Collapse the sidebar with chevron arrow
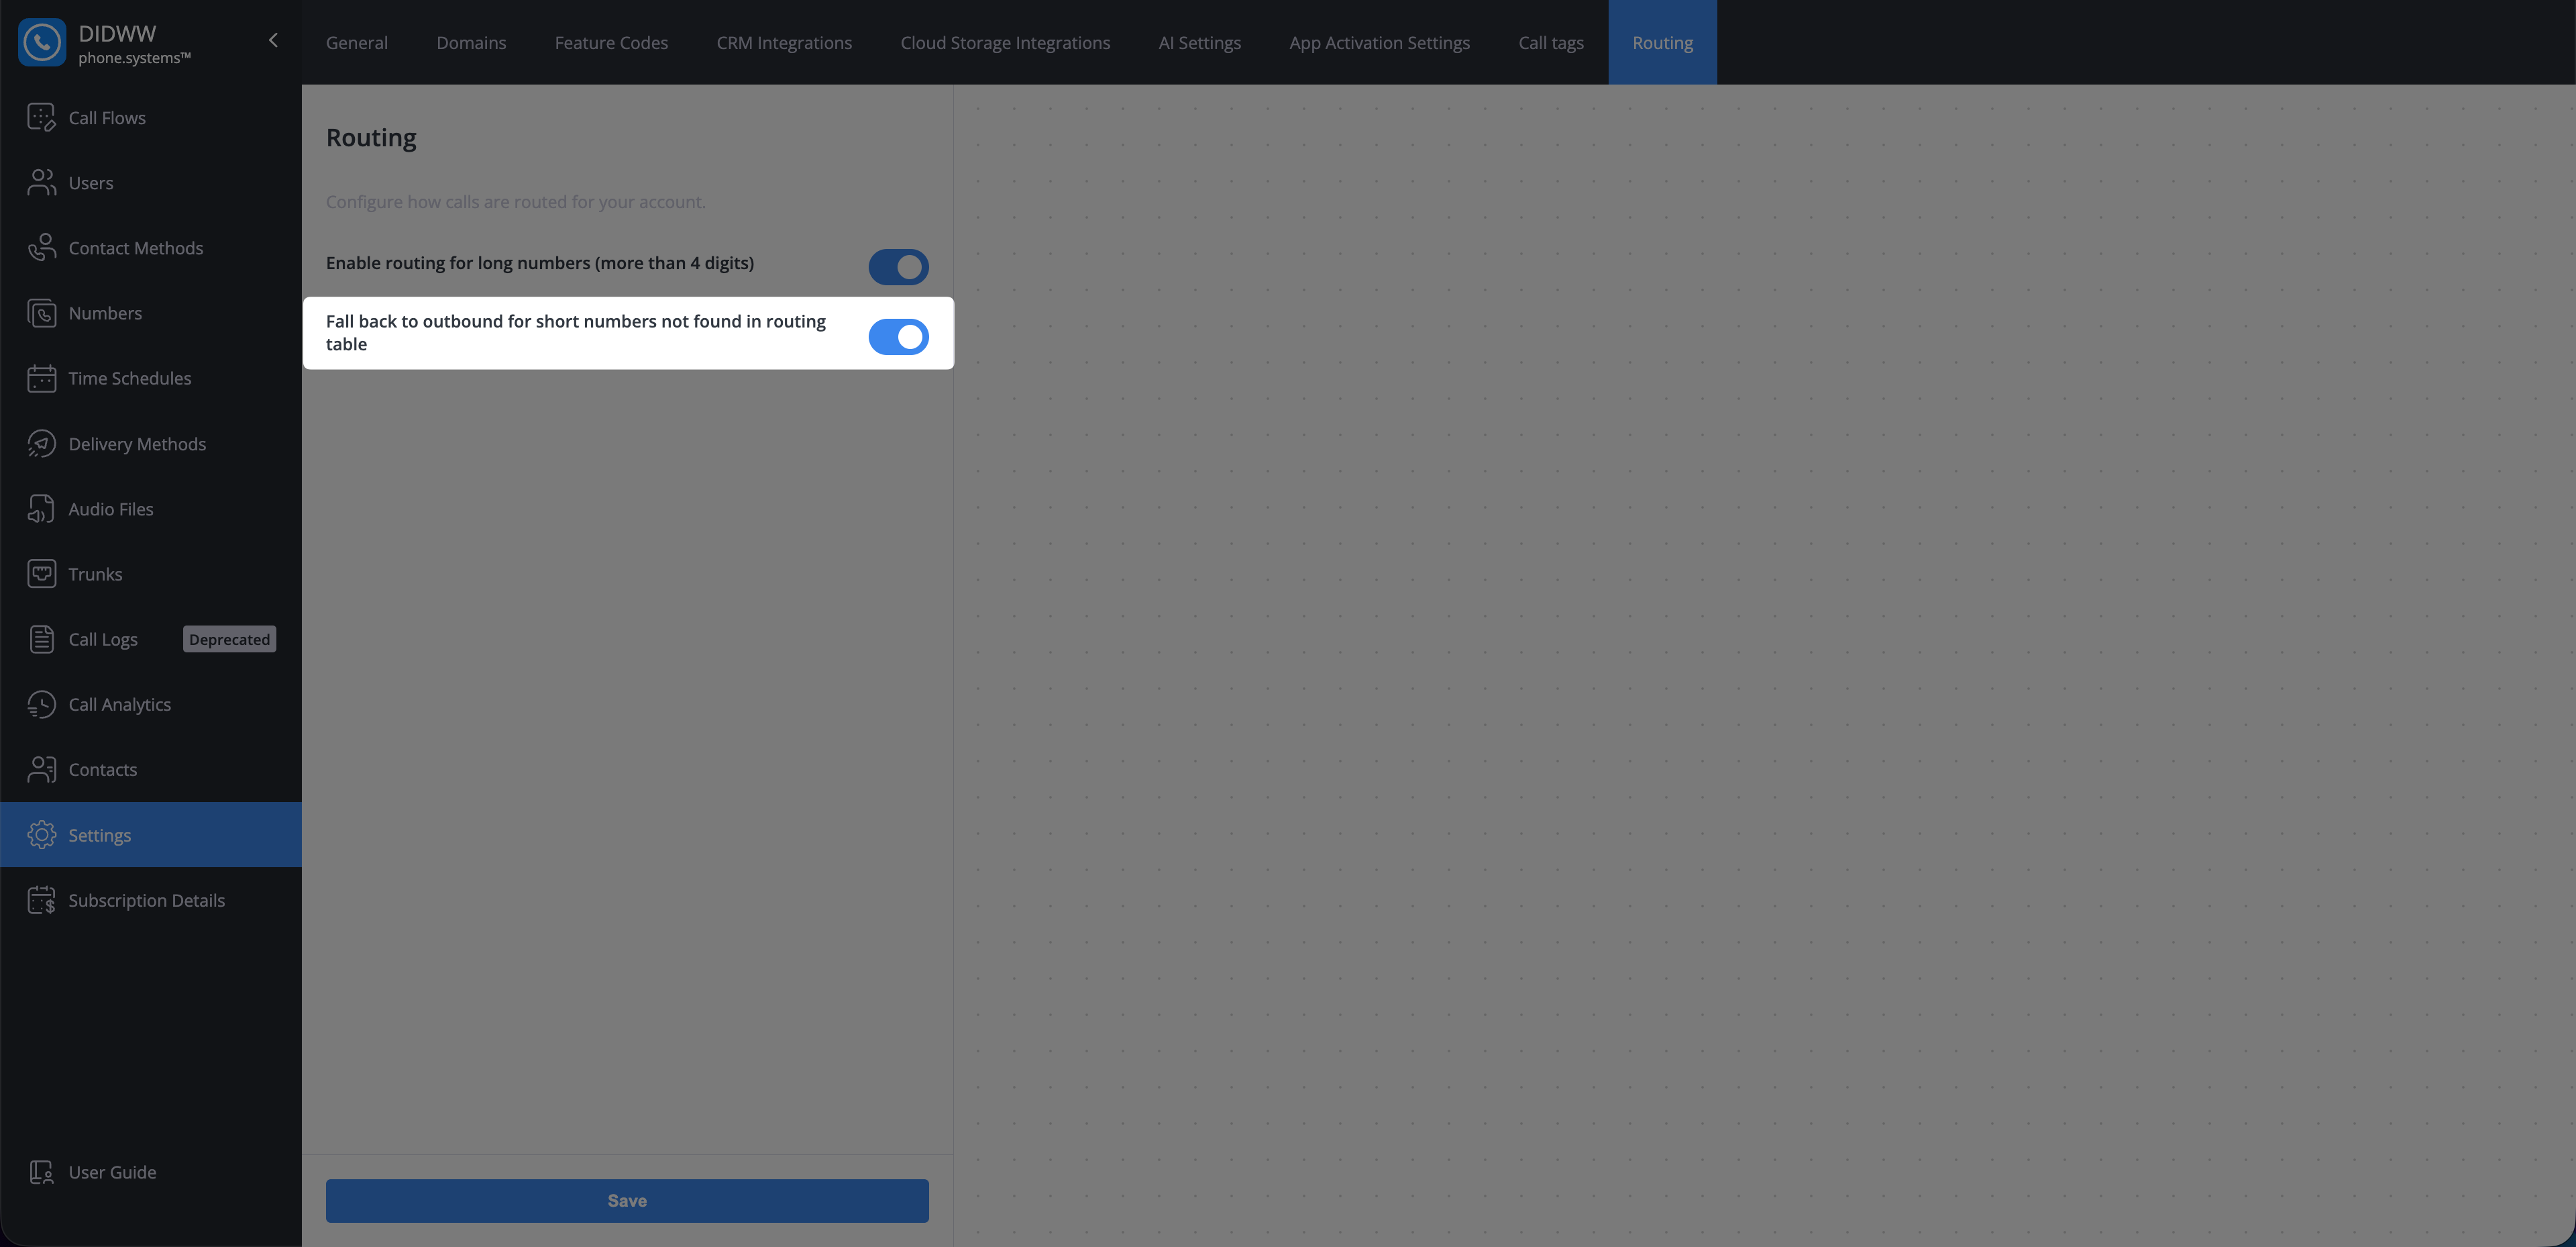 pos(273,40)
